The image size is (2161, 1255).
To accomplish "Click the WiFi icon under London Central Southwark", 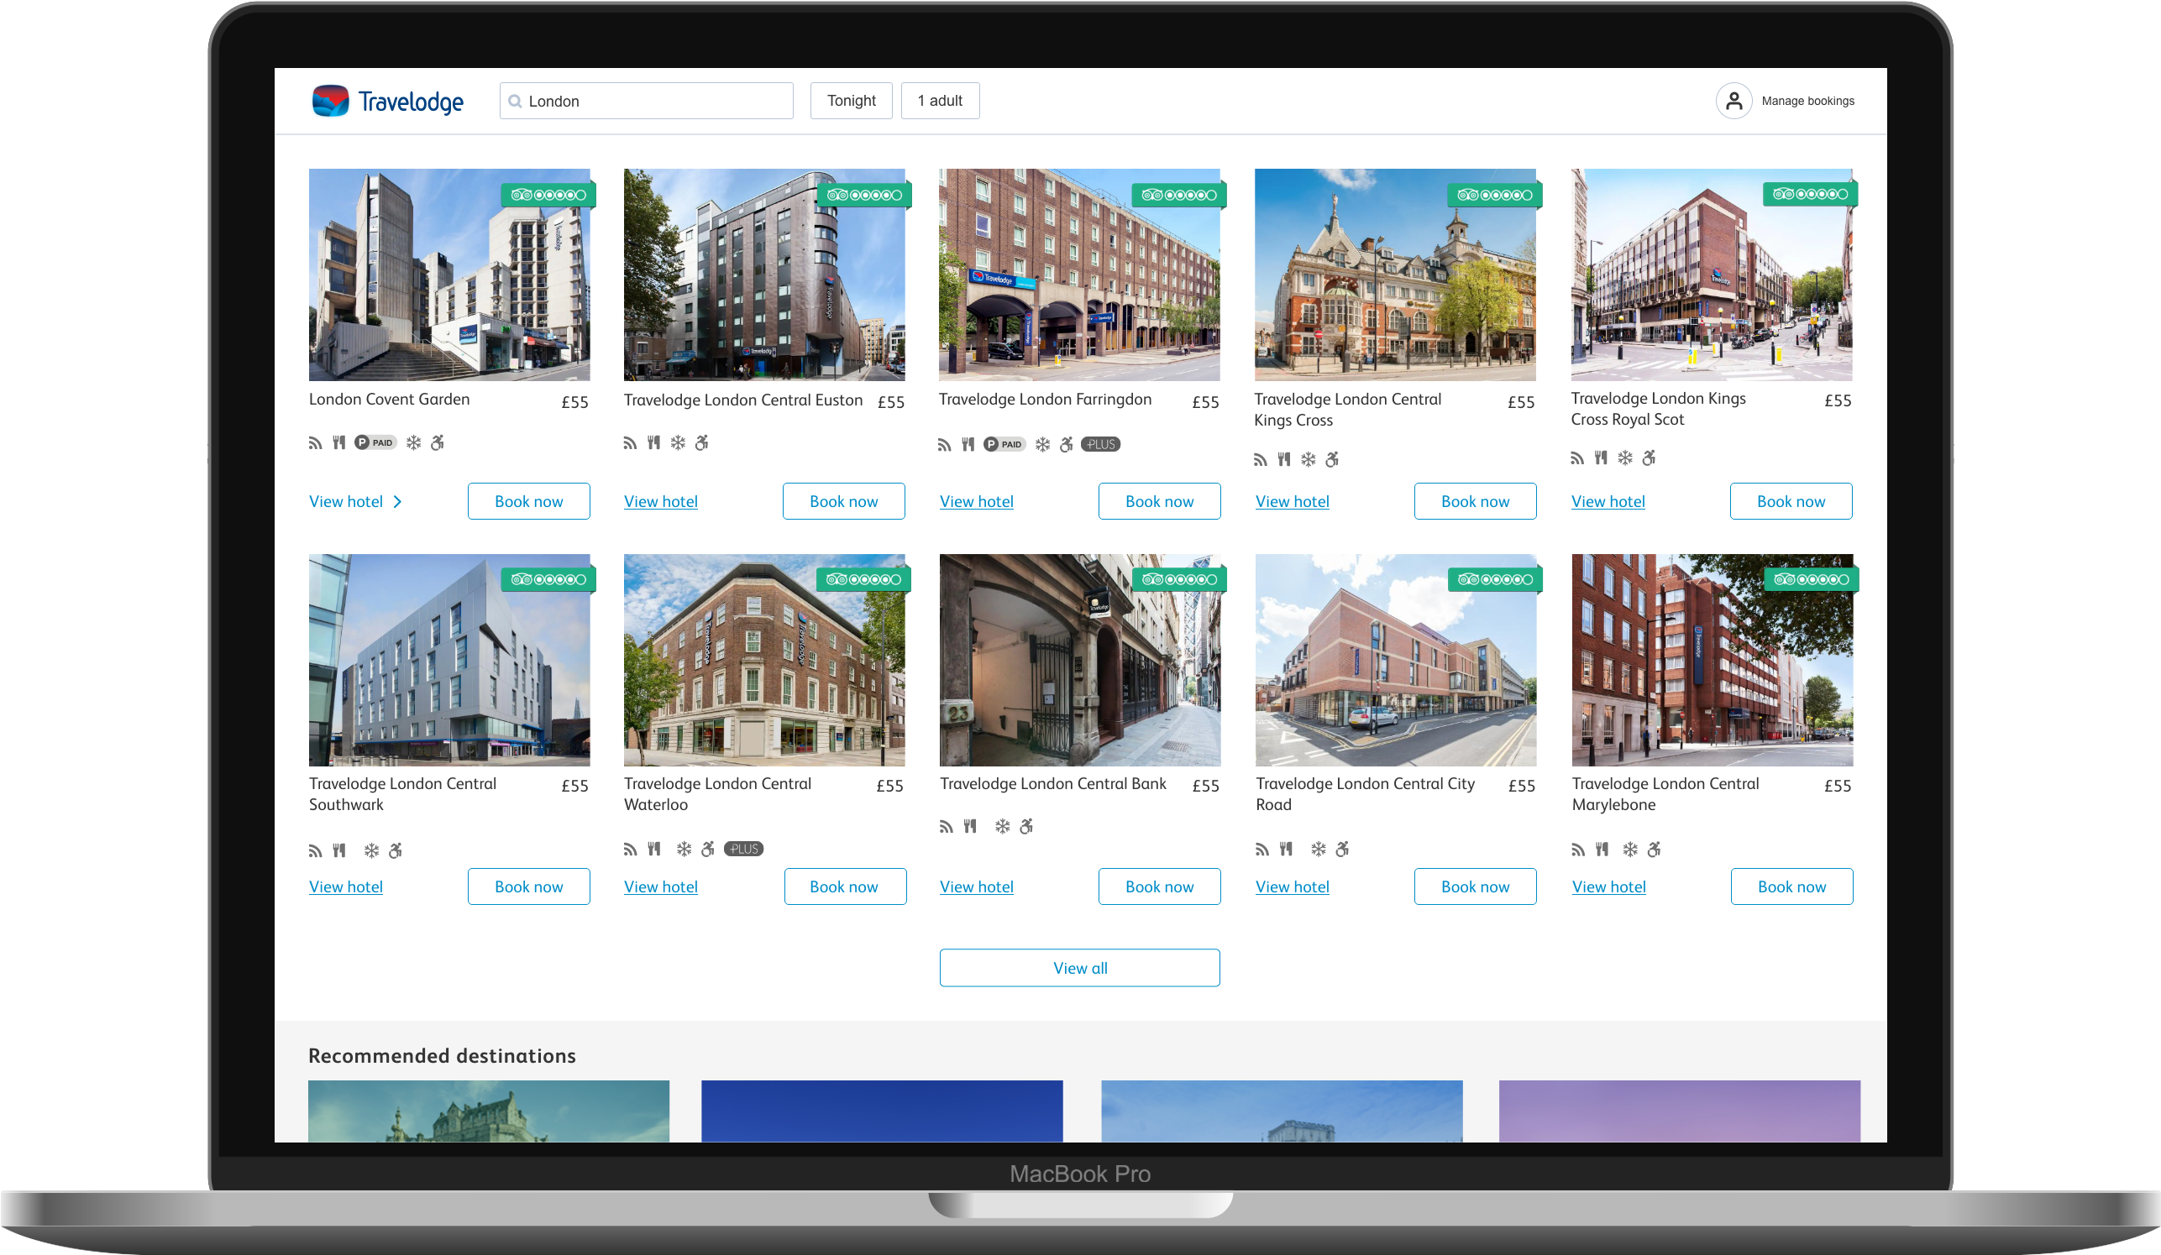I will pos(316,851).
